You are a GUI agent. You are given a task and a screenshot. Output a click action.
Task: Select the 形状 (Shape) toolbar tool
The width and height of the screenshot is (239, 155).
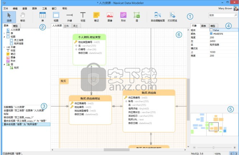(123, 17)
